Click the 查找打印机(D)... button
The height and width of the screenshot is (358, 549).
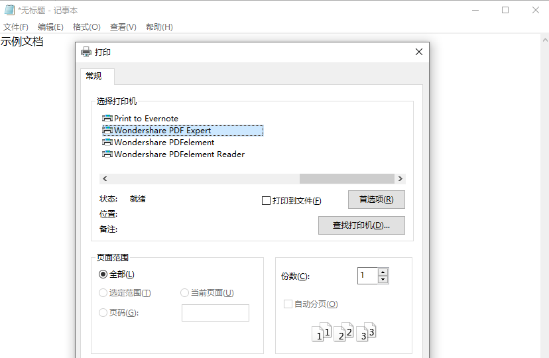[361, 225]
